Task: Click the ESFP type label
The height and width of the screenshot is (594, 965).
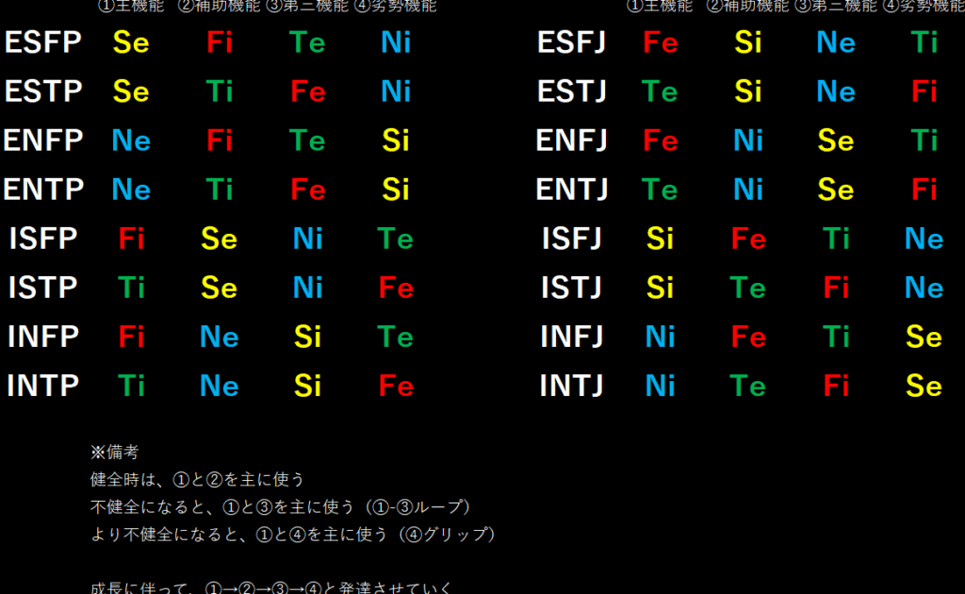Action: point(43,42)
